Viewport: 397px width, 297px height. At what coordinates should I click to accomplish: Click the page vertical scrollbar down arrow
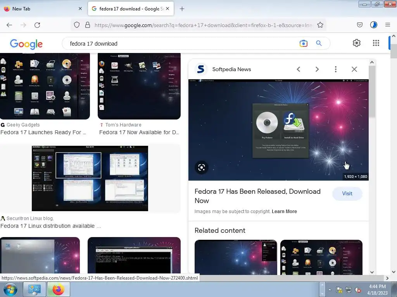tap(394, 272)
